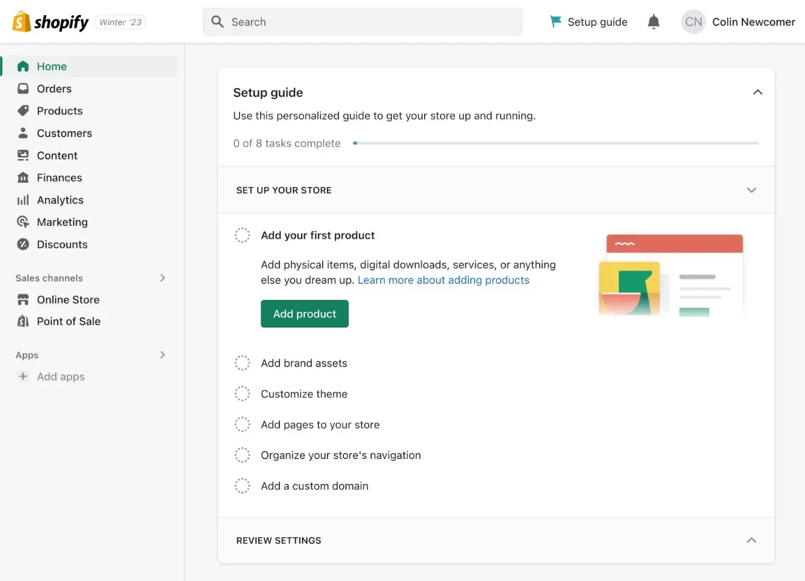Viewport: 805px width, 581px height.
Task: Click the Discounts percent badge icon
Action: pos(23,244)
